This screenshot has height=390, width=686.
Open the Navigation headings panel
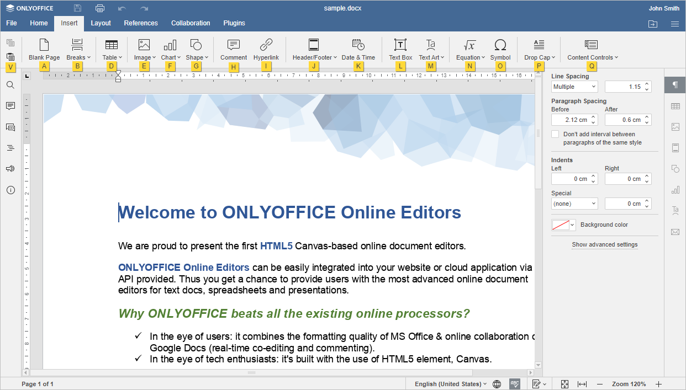[x=10, y=148]
